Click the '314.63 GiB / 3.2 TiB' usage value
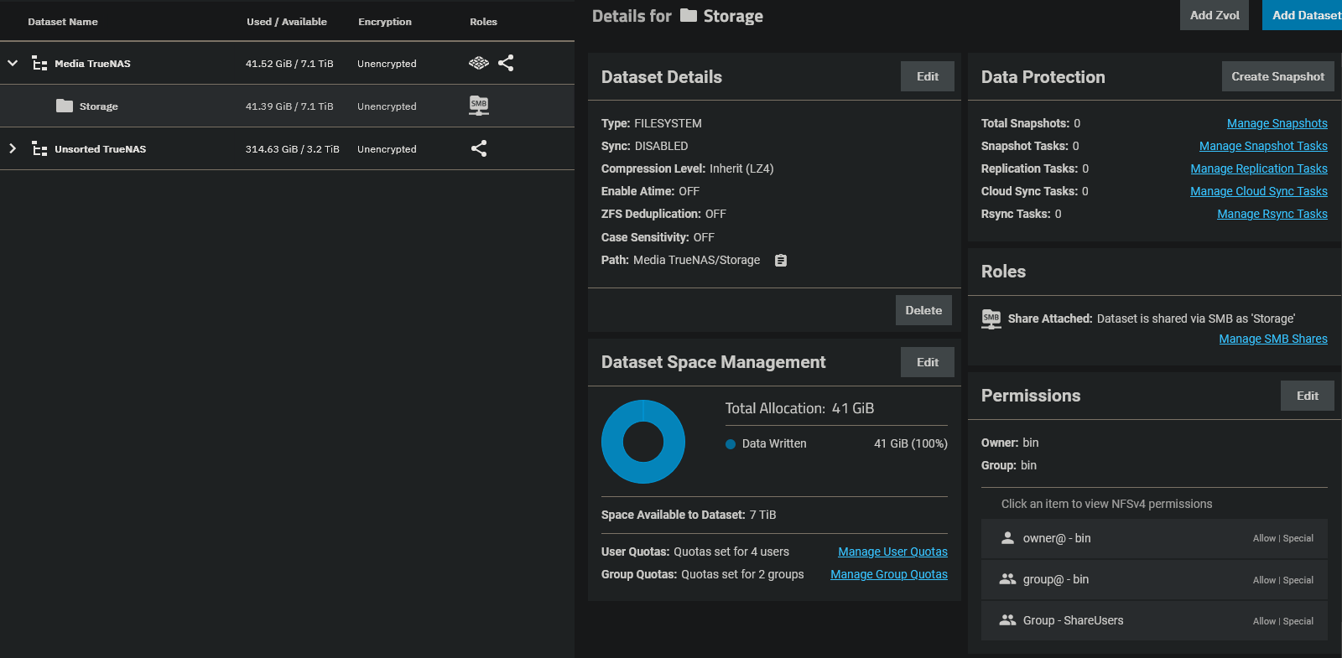 (293, 149)
